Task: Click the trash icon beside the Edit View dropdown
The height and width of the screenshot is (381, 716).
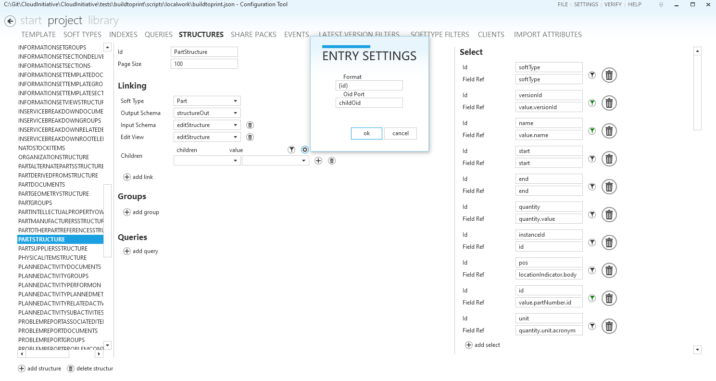Action: [x=250, y=137]
